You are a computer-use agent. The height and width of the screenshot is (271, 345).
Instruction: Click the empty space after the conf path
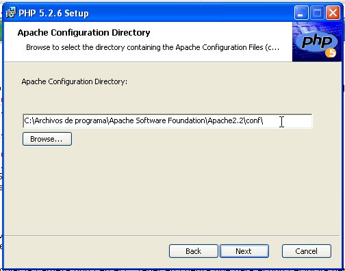coord(287,121)
